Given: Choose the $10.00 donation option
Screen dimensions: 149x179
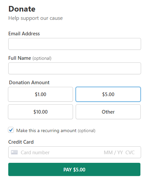Looking at the screenshot, I should [x=40, y=112].
